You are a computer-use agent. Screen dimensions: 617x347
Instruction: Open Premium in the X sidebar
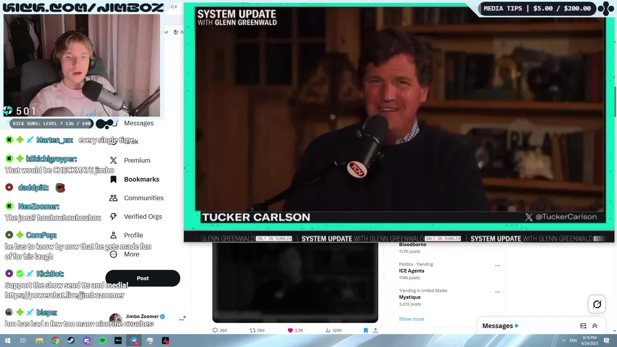click(137, 160)
